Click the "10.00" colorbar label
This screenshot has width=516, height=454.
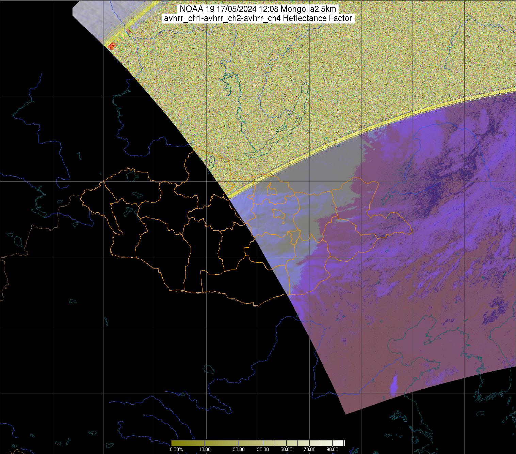205,449
